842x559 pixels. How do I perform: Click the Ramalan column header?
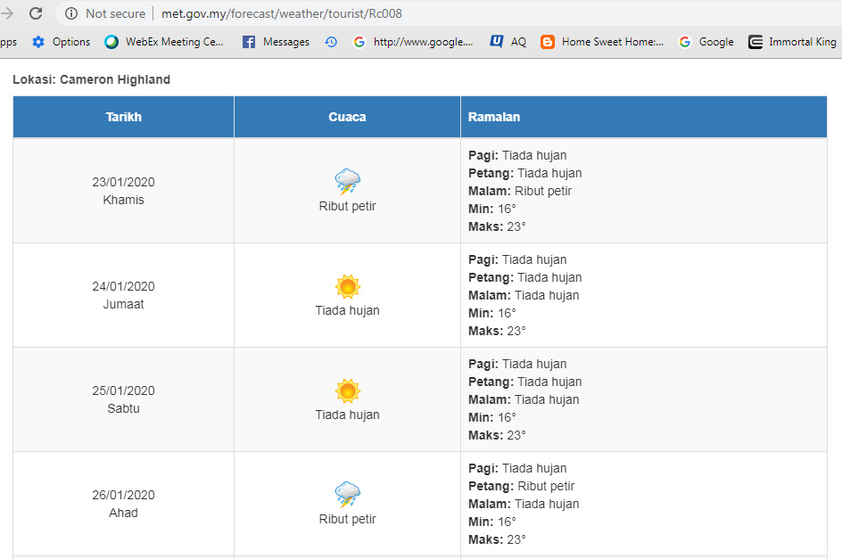644,117
